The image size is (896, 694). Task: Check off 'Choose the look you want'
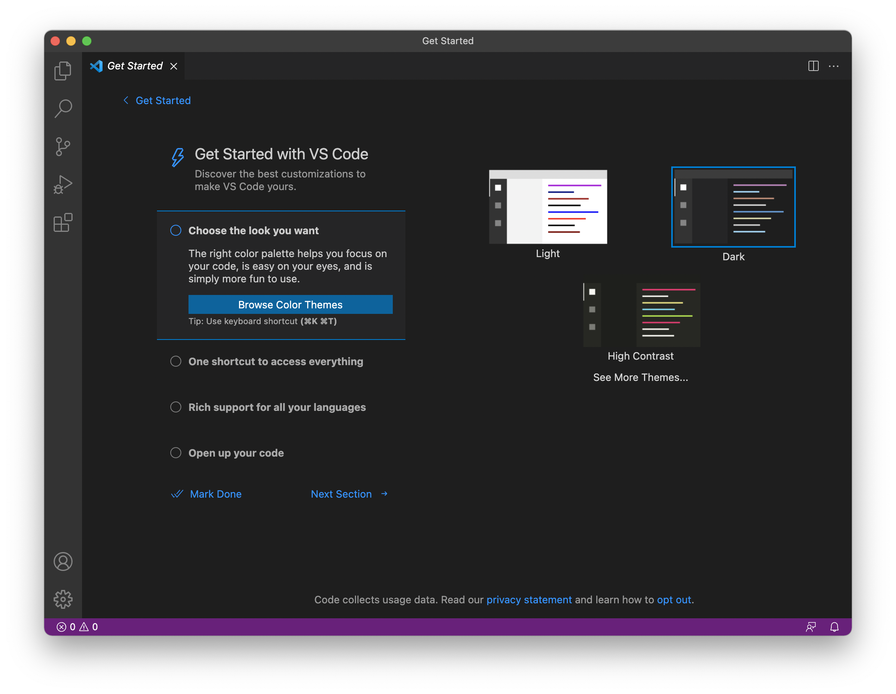pyautogui.click(x=175, y=231)
